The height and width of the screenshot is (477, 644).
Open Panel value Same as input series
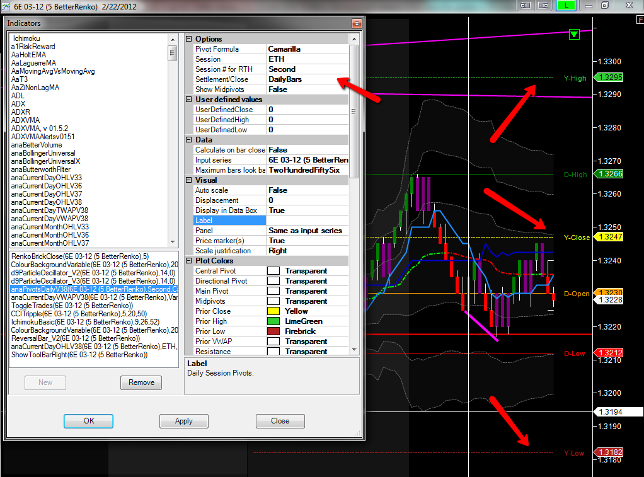pyautogui.click(x=308, y=231)
